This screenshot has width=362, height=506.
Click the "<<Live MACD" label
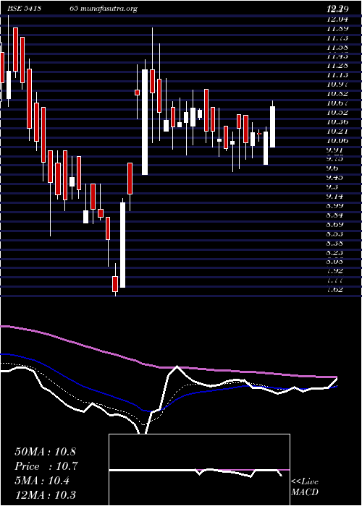(305, 487)
